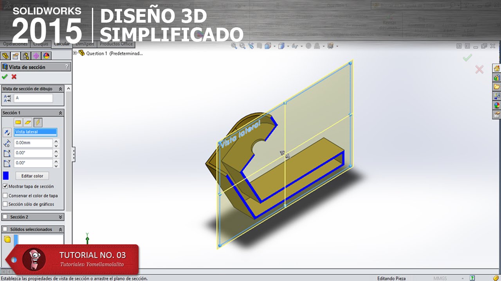Switch to the DimXpert command tab
501x281 pixels.
click(x=85, y=44)
